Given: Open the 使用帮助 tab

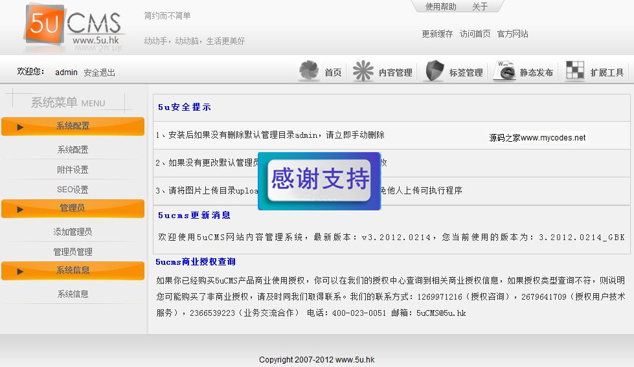Looking at the screenshot, I should (x=441, y=6).
